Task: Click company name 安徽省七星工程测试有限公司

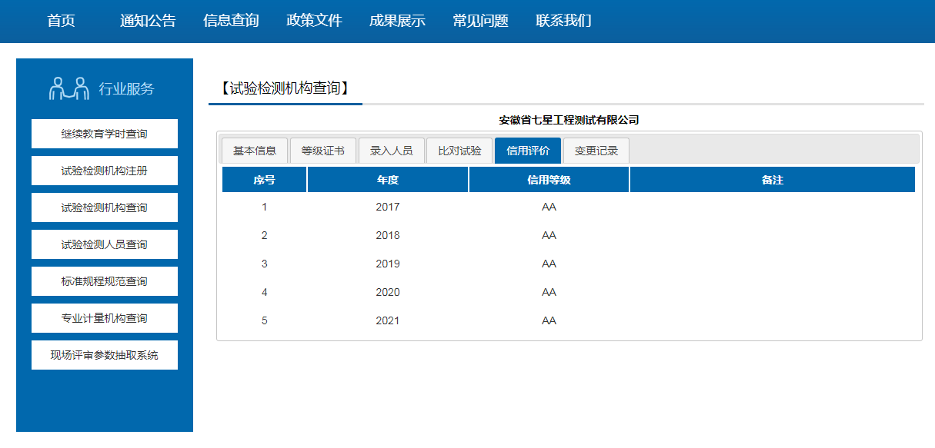Action: pyautogui.click(x=569, y=120)
